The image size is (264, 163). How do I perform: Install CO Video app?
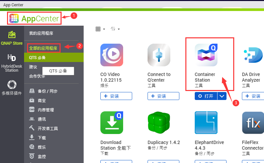[116, 96]
